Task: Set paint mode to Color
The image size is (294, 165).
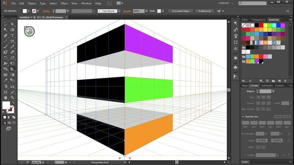Action: [x=5, y=117]
